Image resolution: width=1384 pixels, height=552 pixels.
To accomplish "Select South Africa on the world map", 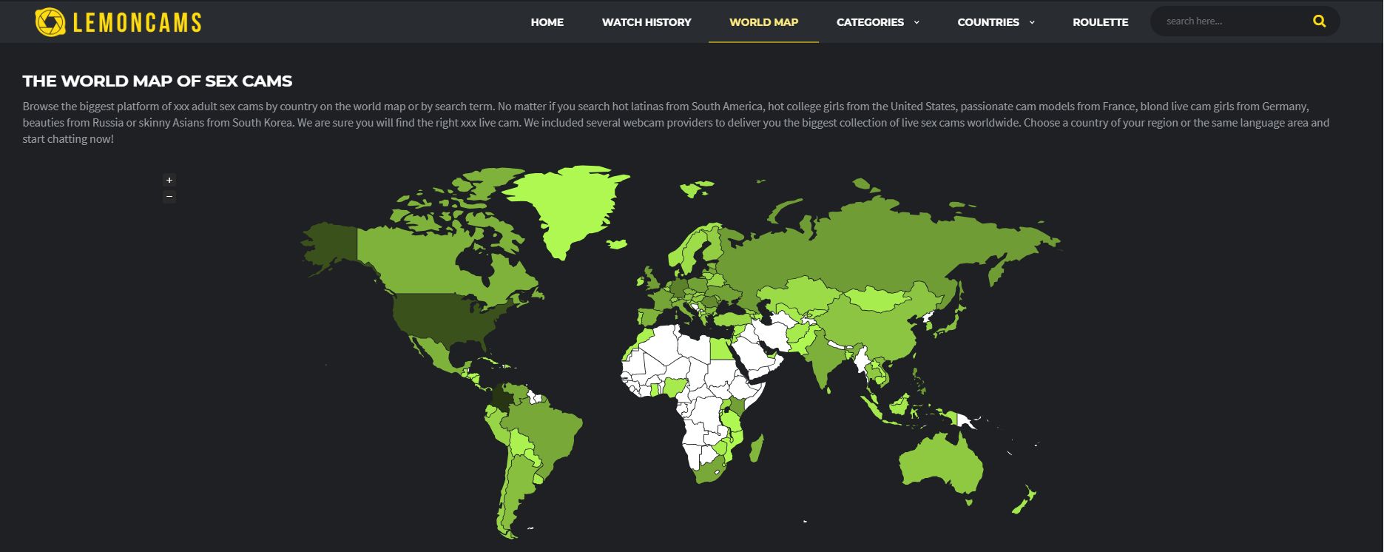I will [712, 471].
